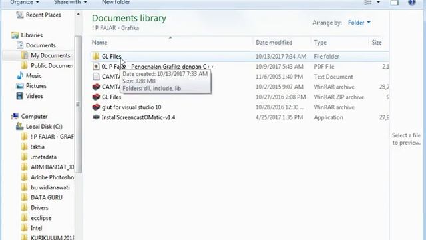The image size is (426, 240).
Task: Sort by the Type column header
Action: tap(320, 43)
